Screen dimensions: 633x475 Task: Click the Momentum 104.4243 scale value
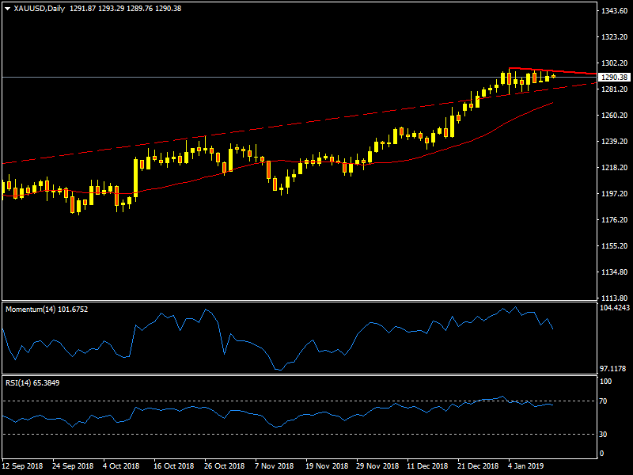pos(614,307)
